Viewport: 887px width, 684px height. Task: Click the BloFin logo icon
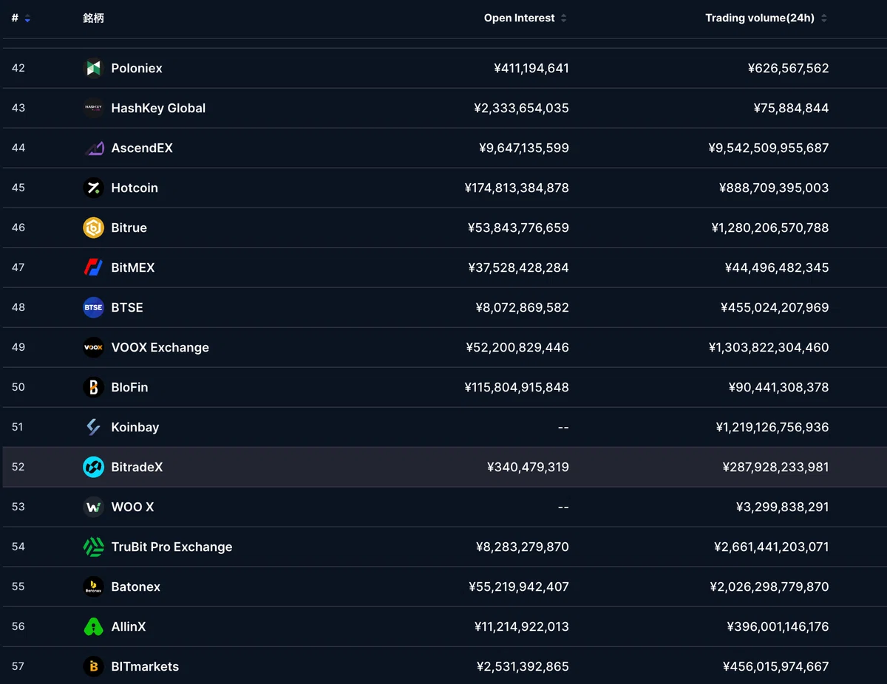coord(93,387)
